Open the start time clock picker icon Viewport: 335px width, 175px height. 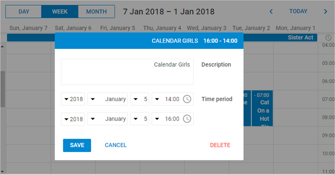click(x=187, y=99)
